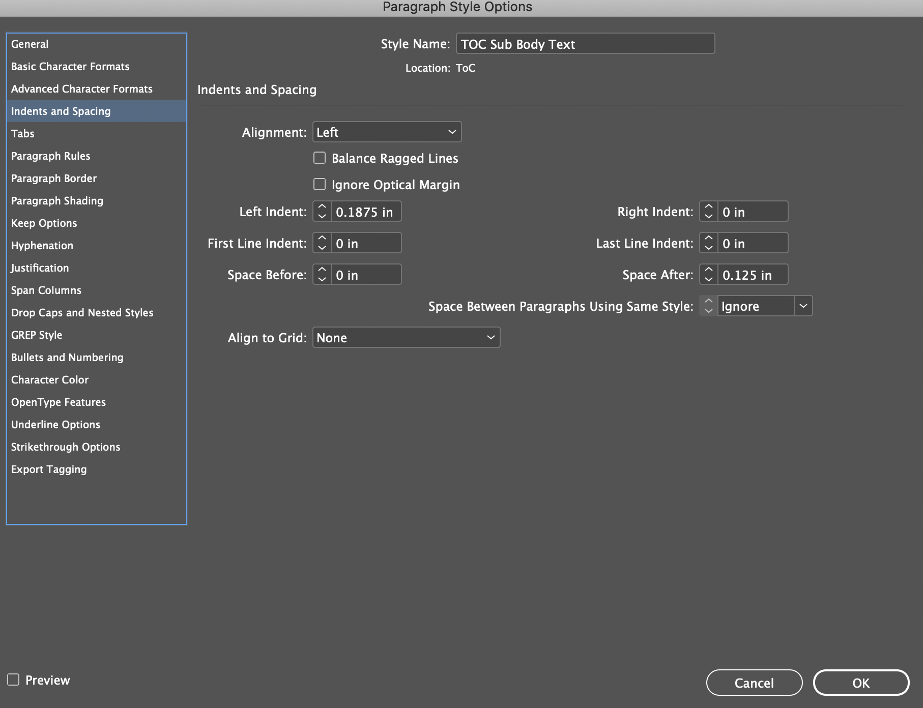923x708 pixels.
Task: Toggle the Preview checkbox
Action: point(14,679)
